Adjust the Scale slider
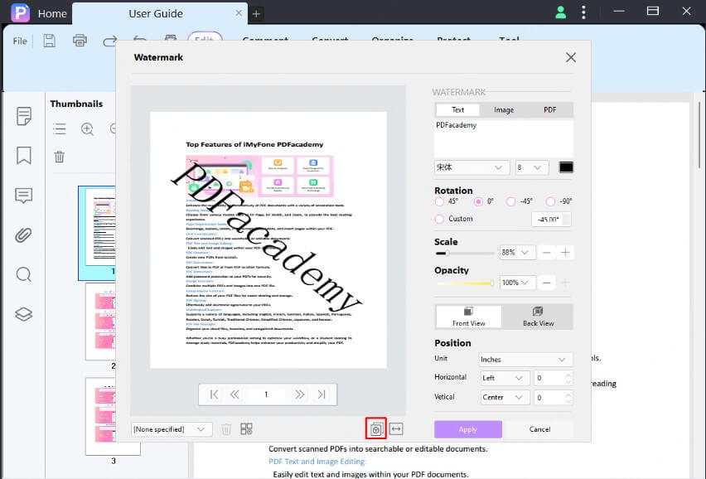 pos(465,254)
